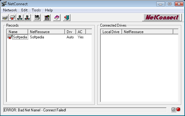Select the Softpedia record name
Image resolution: width=185 pixels, height=116 pixels.
20,37
